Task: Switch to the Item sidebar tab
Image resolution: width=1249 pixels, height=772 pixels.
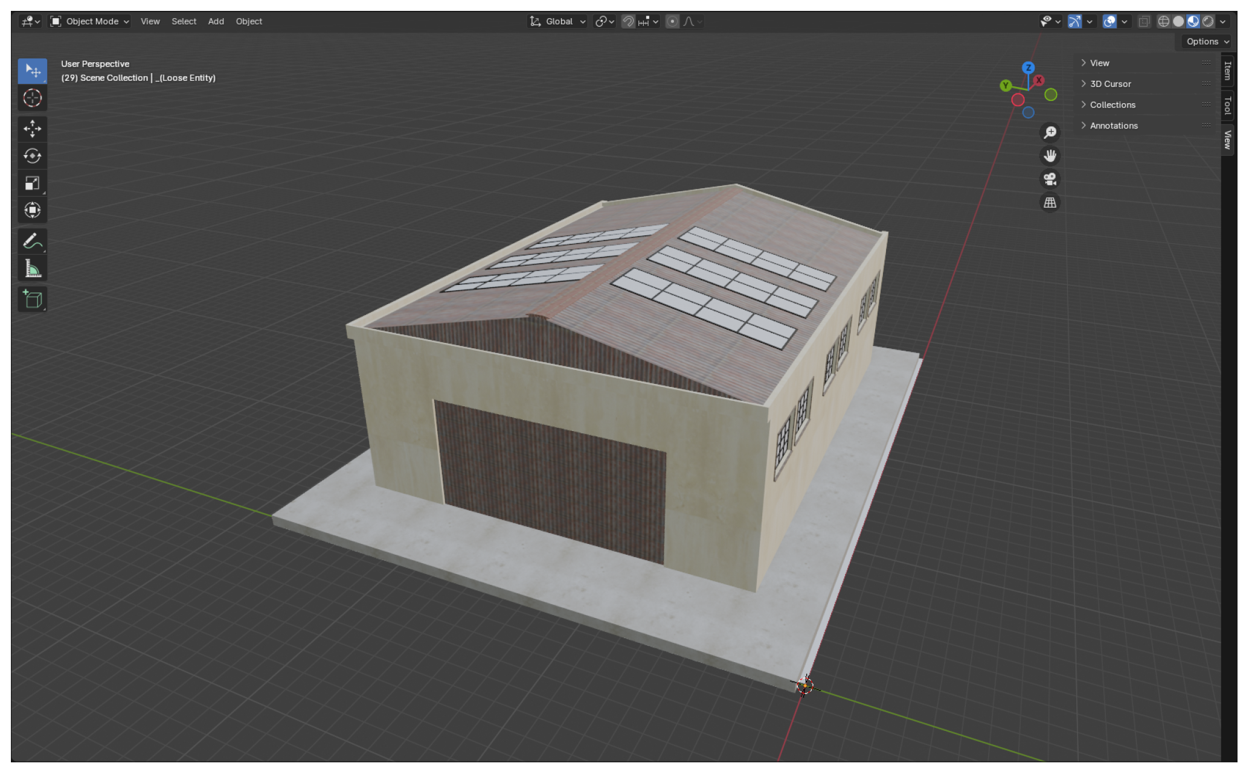Action: click(1227, 71)
